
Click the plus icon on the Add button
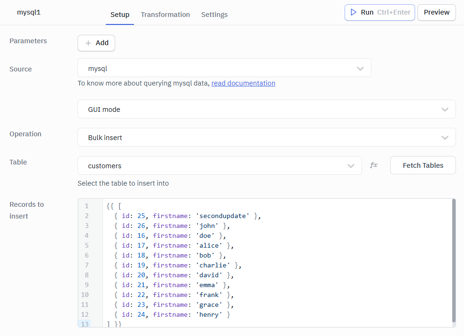coord(89,43)
